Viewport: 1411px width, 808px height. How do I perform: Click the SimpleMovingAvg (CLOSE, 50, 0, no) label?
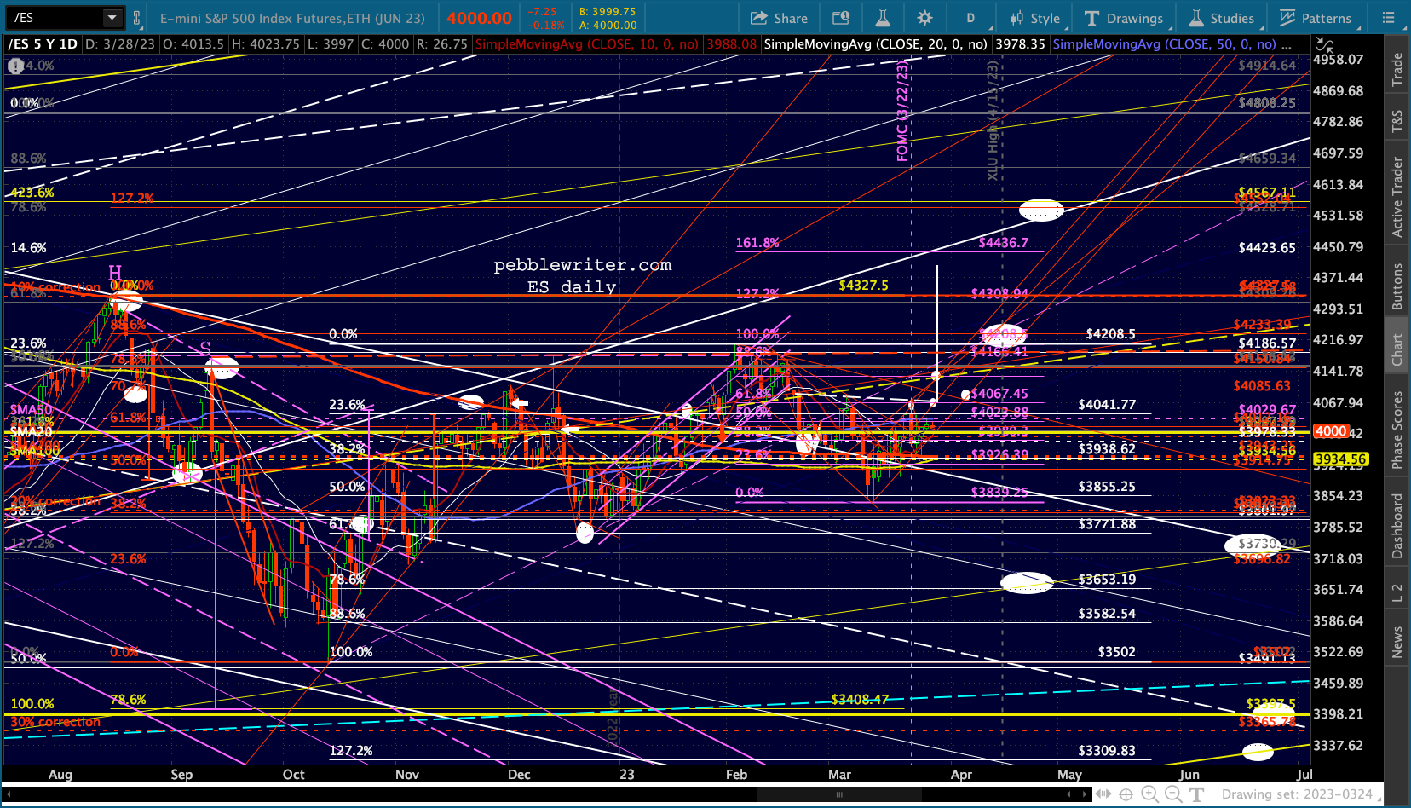click(x=1164, y=44)
